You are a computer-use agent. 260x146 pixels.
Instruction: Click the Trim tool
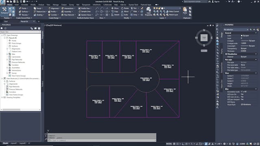pyautogui.click(x=134, y=8)
